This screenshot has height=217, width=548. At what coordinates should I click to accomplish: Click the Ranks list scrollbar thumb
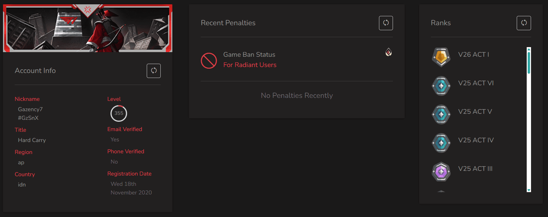click(x=529, y=62)
